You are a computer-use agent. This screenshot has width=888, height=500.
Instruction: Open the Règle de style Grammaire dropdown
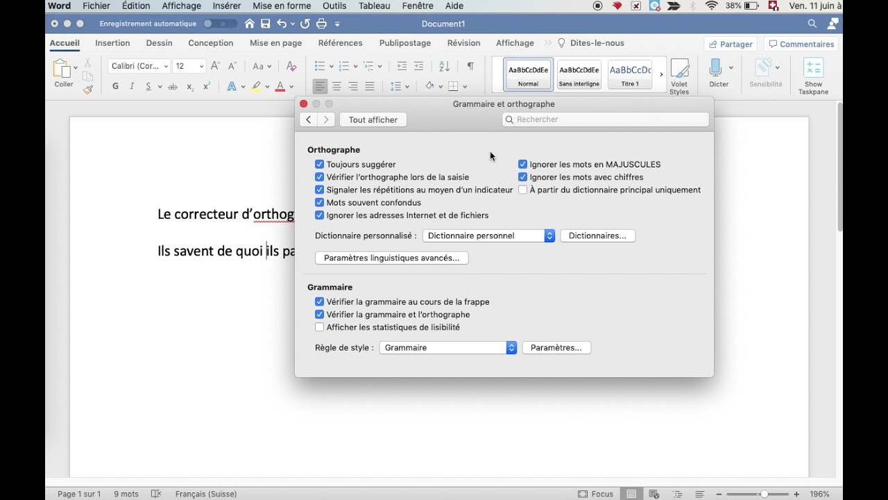tap(448, 348)
